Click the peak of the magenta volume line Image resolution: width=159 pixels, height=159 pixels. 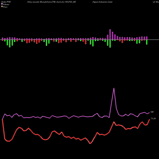coord(114,88)
